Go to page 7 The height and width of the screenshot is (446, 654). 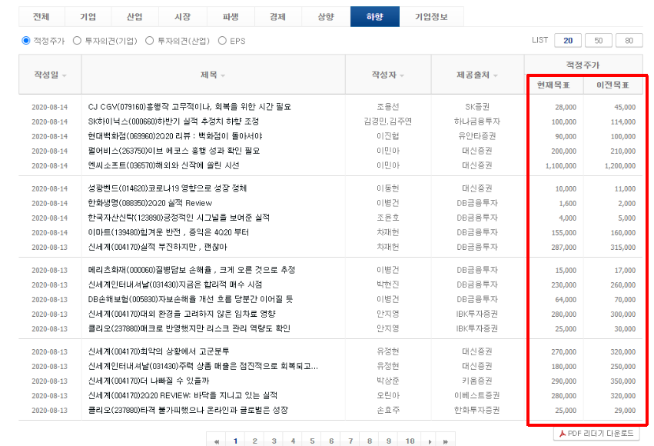pyautogui.click(x=350, y=441)
